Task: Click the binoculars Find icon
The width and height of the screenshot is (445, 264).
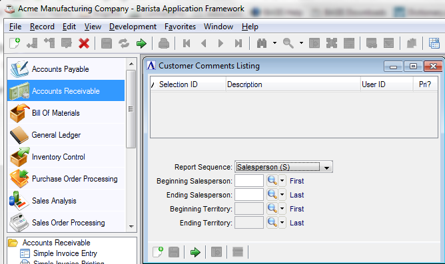Action: click(x=262, y=43)
